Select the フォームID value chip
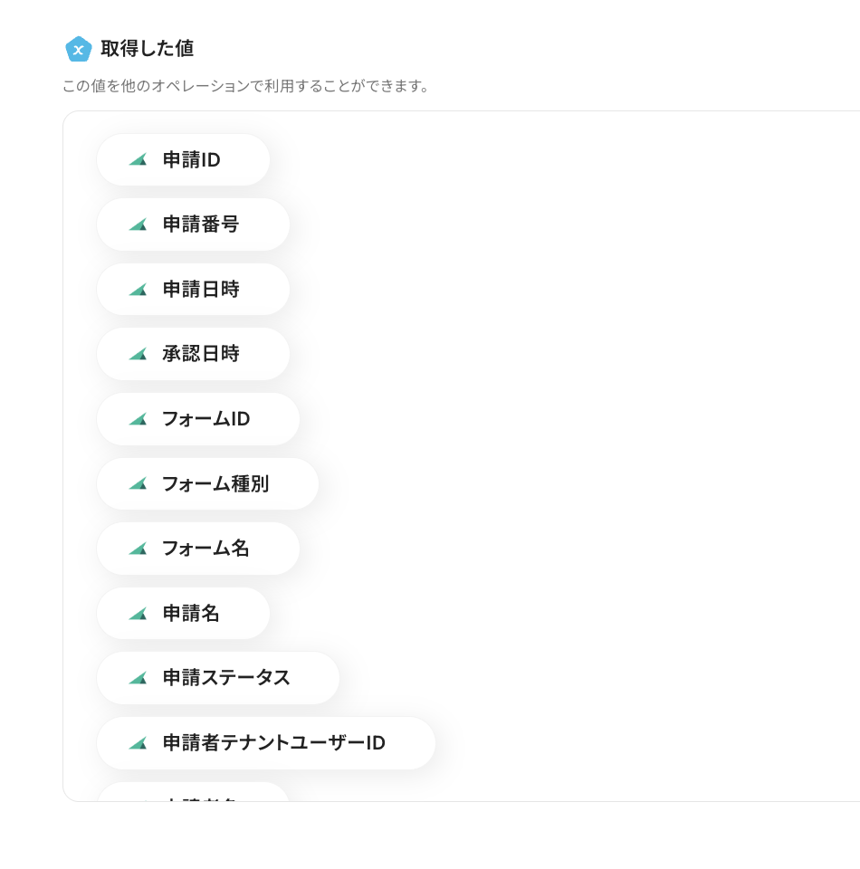Viewport: 860px width, 869px height. click(205, 419)
